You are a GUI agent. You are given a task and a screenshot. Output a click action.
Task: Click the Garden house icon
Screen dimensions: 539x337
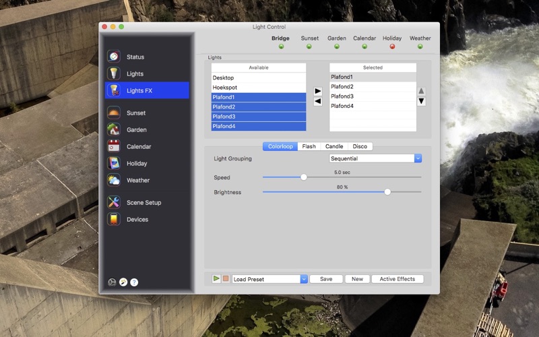tap(113, 129)
